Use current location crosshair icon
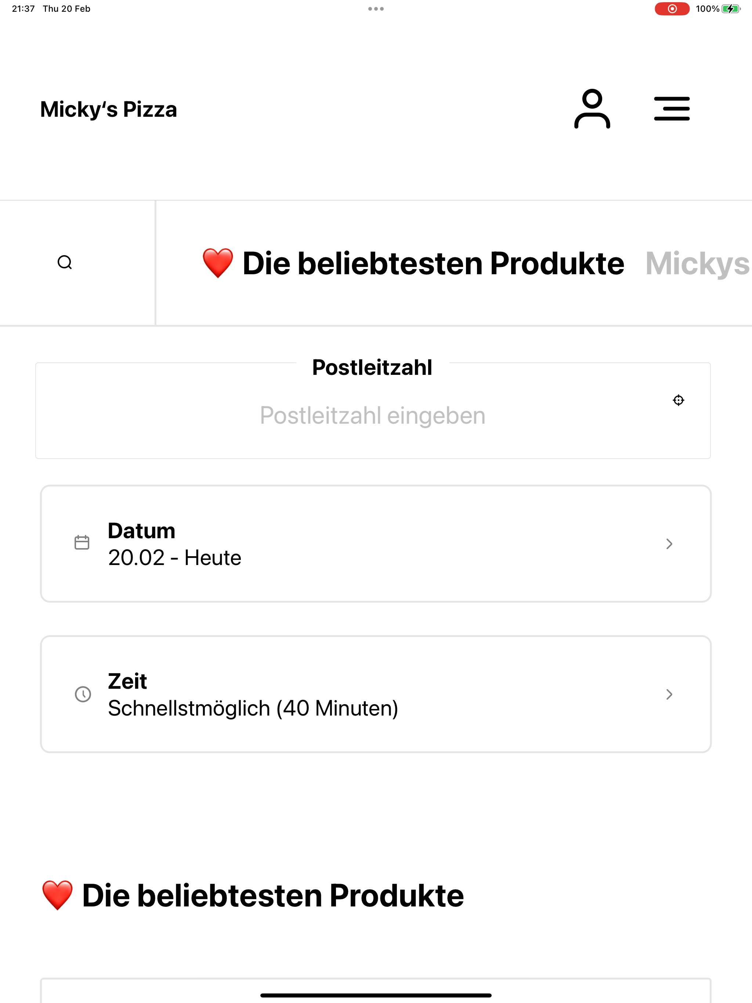752x1003 pixels. [678, 400]
